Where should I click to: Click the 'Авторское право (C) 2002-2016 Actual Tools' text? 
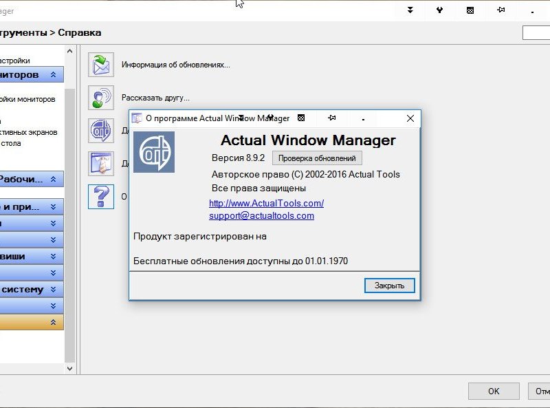click(305, 175)
